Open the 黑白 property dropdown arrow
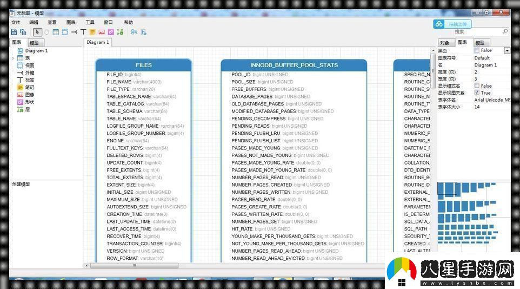The image size is (520, 289). 506,50
